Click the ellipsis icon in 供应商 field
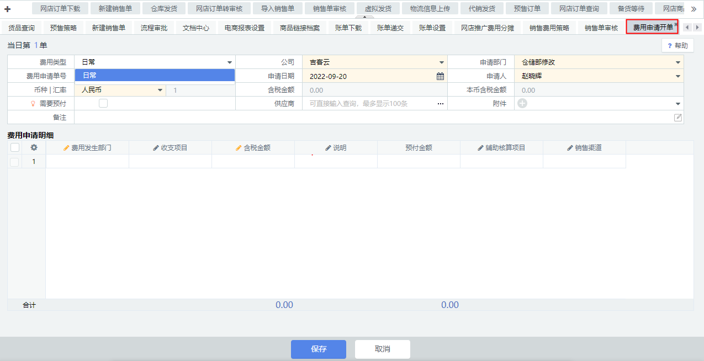 coord(440,104)
